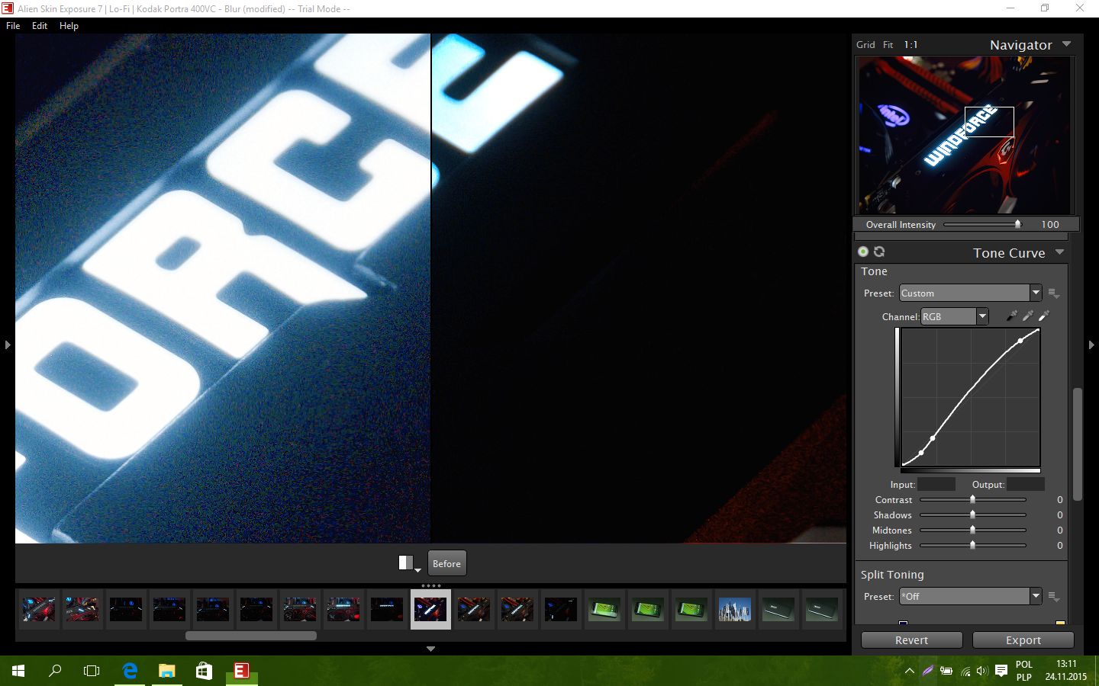Select the highlighted Windforce thumbnail in filmstrip

tap(430, 609)
